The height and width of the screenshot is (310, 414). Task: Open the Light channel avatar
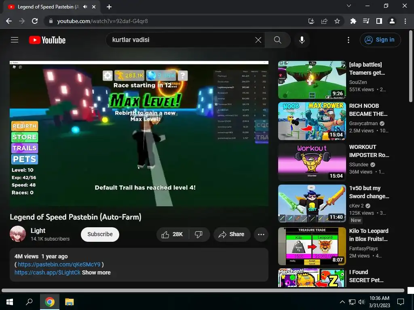(x=18, y=234)
